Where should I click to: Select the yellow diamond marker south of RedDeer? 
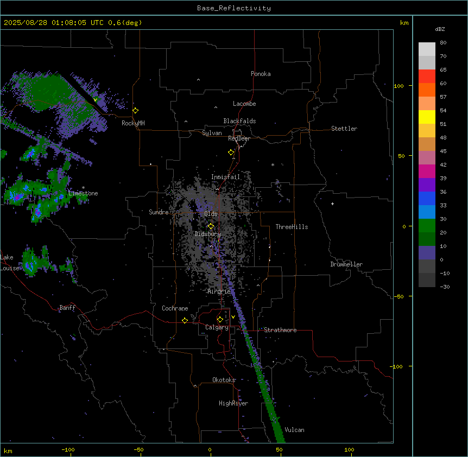231,153
